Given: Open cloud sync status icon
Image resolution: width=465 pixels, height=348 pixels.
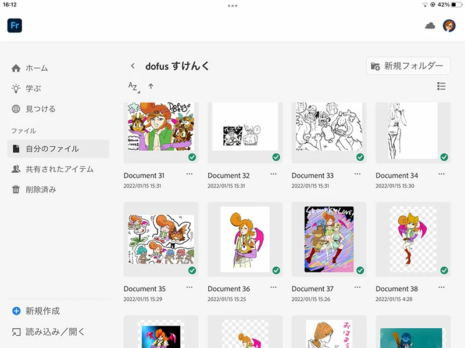Looking at the screenshot, I should click(430, 26).
